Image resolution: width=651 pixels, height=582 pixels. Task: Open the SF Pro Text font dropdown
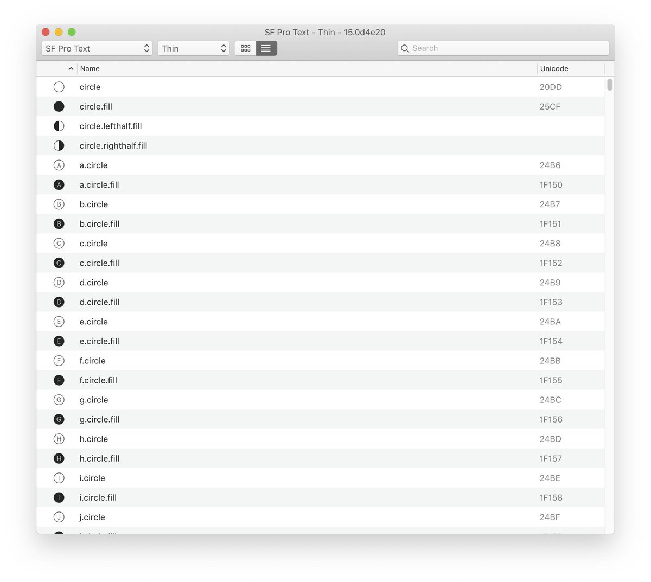(x=97, y=48)
